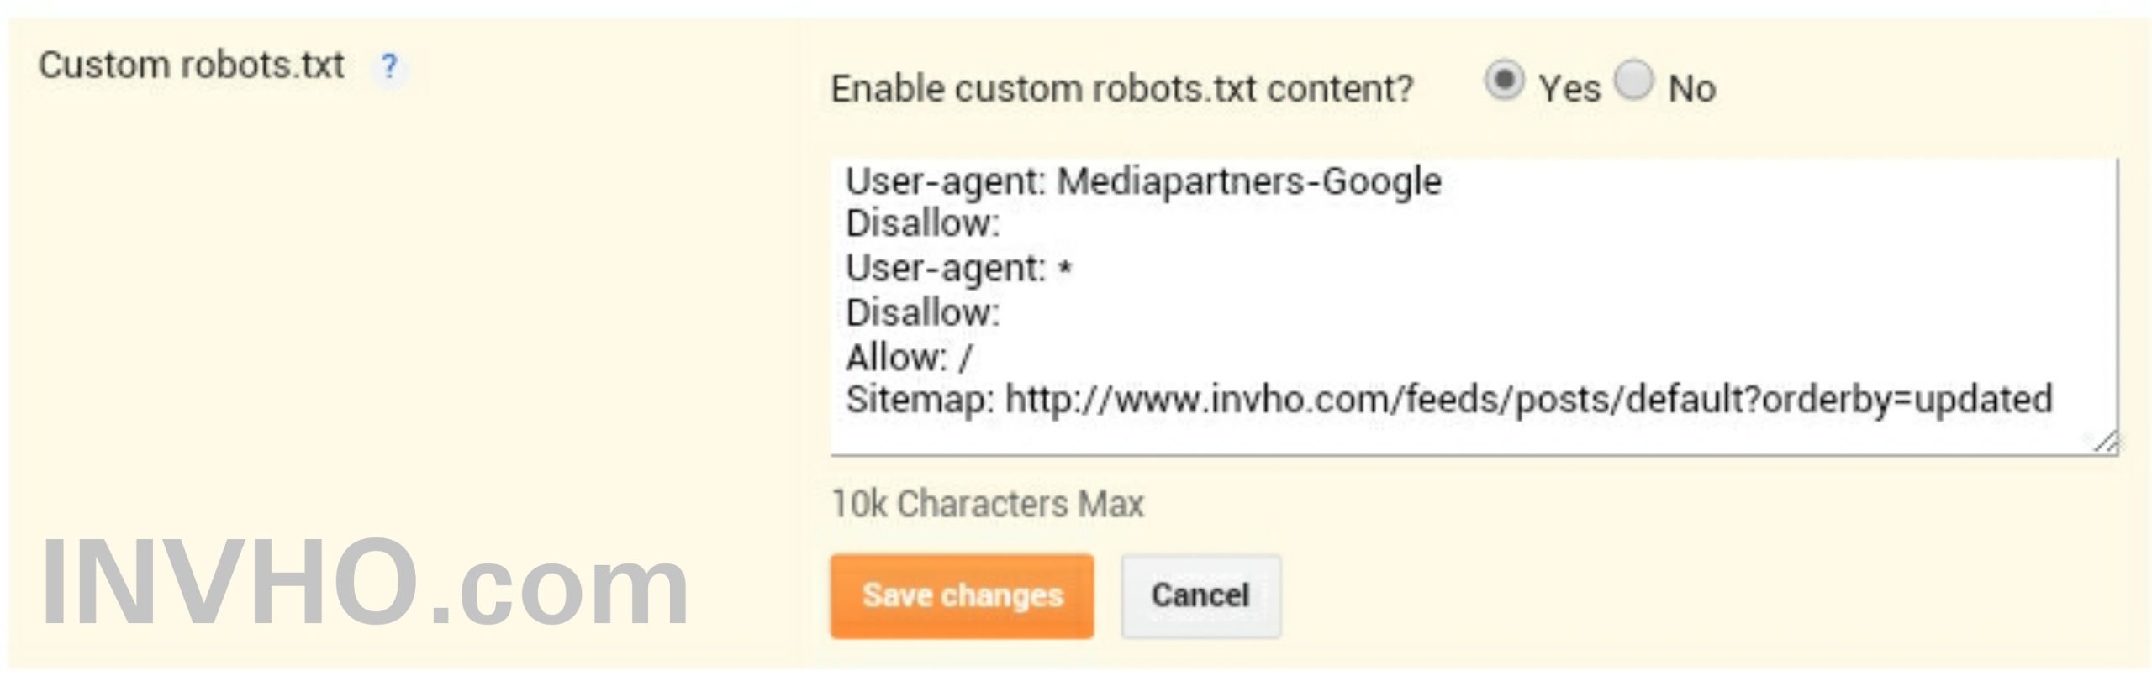Click the Mediapartners-Google text in textarea
The height and width of the screenshot is (681, 2152).
point(1248,181)
